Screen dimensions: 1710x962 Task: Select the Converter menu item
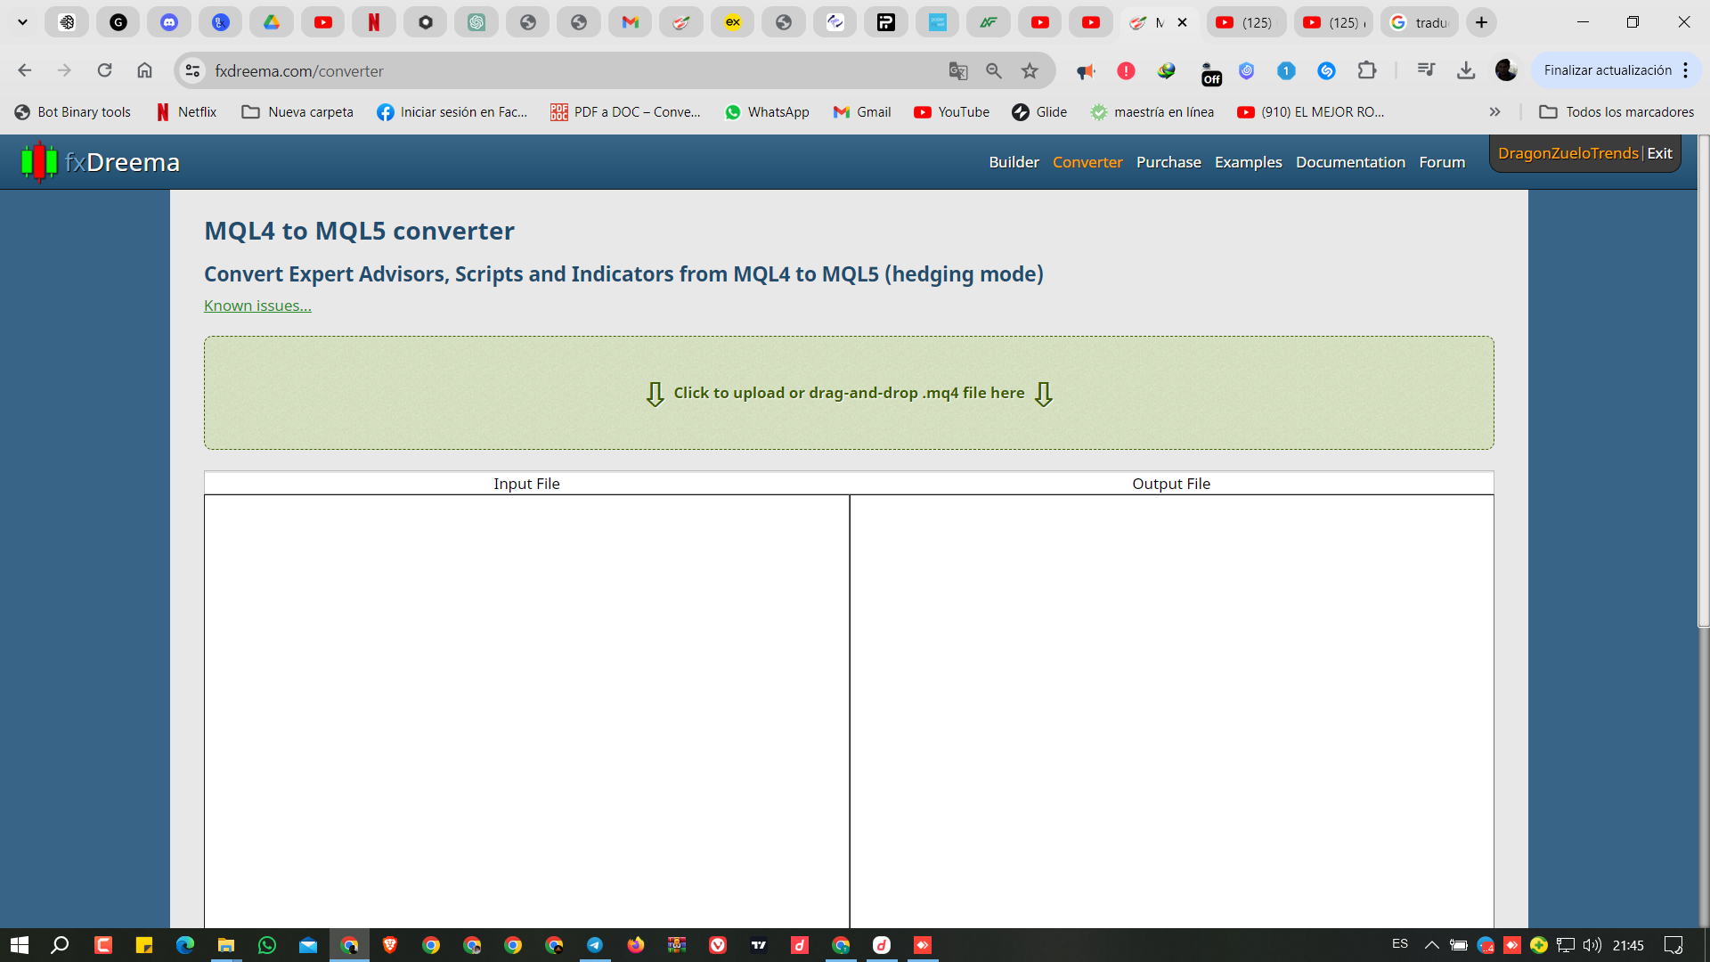point(1087,162)
